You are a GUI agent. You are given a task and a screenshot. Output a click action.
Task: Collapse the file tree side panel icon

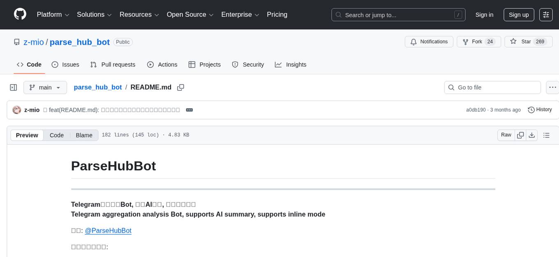pyautogui.click(x=13, y=87)
